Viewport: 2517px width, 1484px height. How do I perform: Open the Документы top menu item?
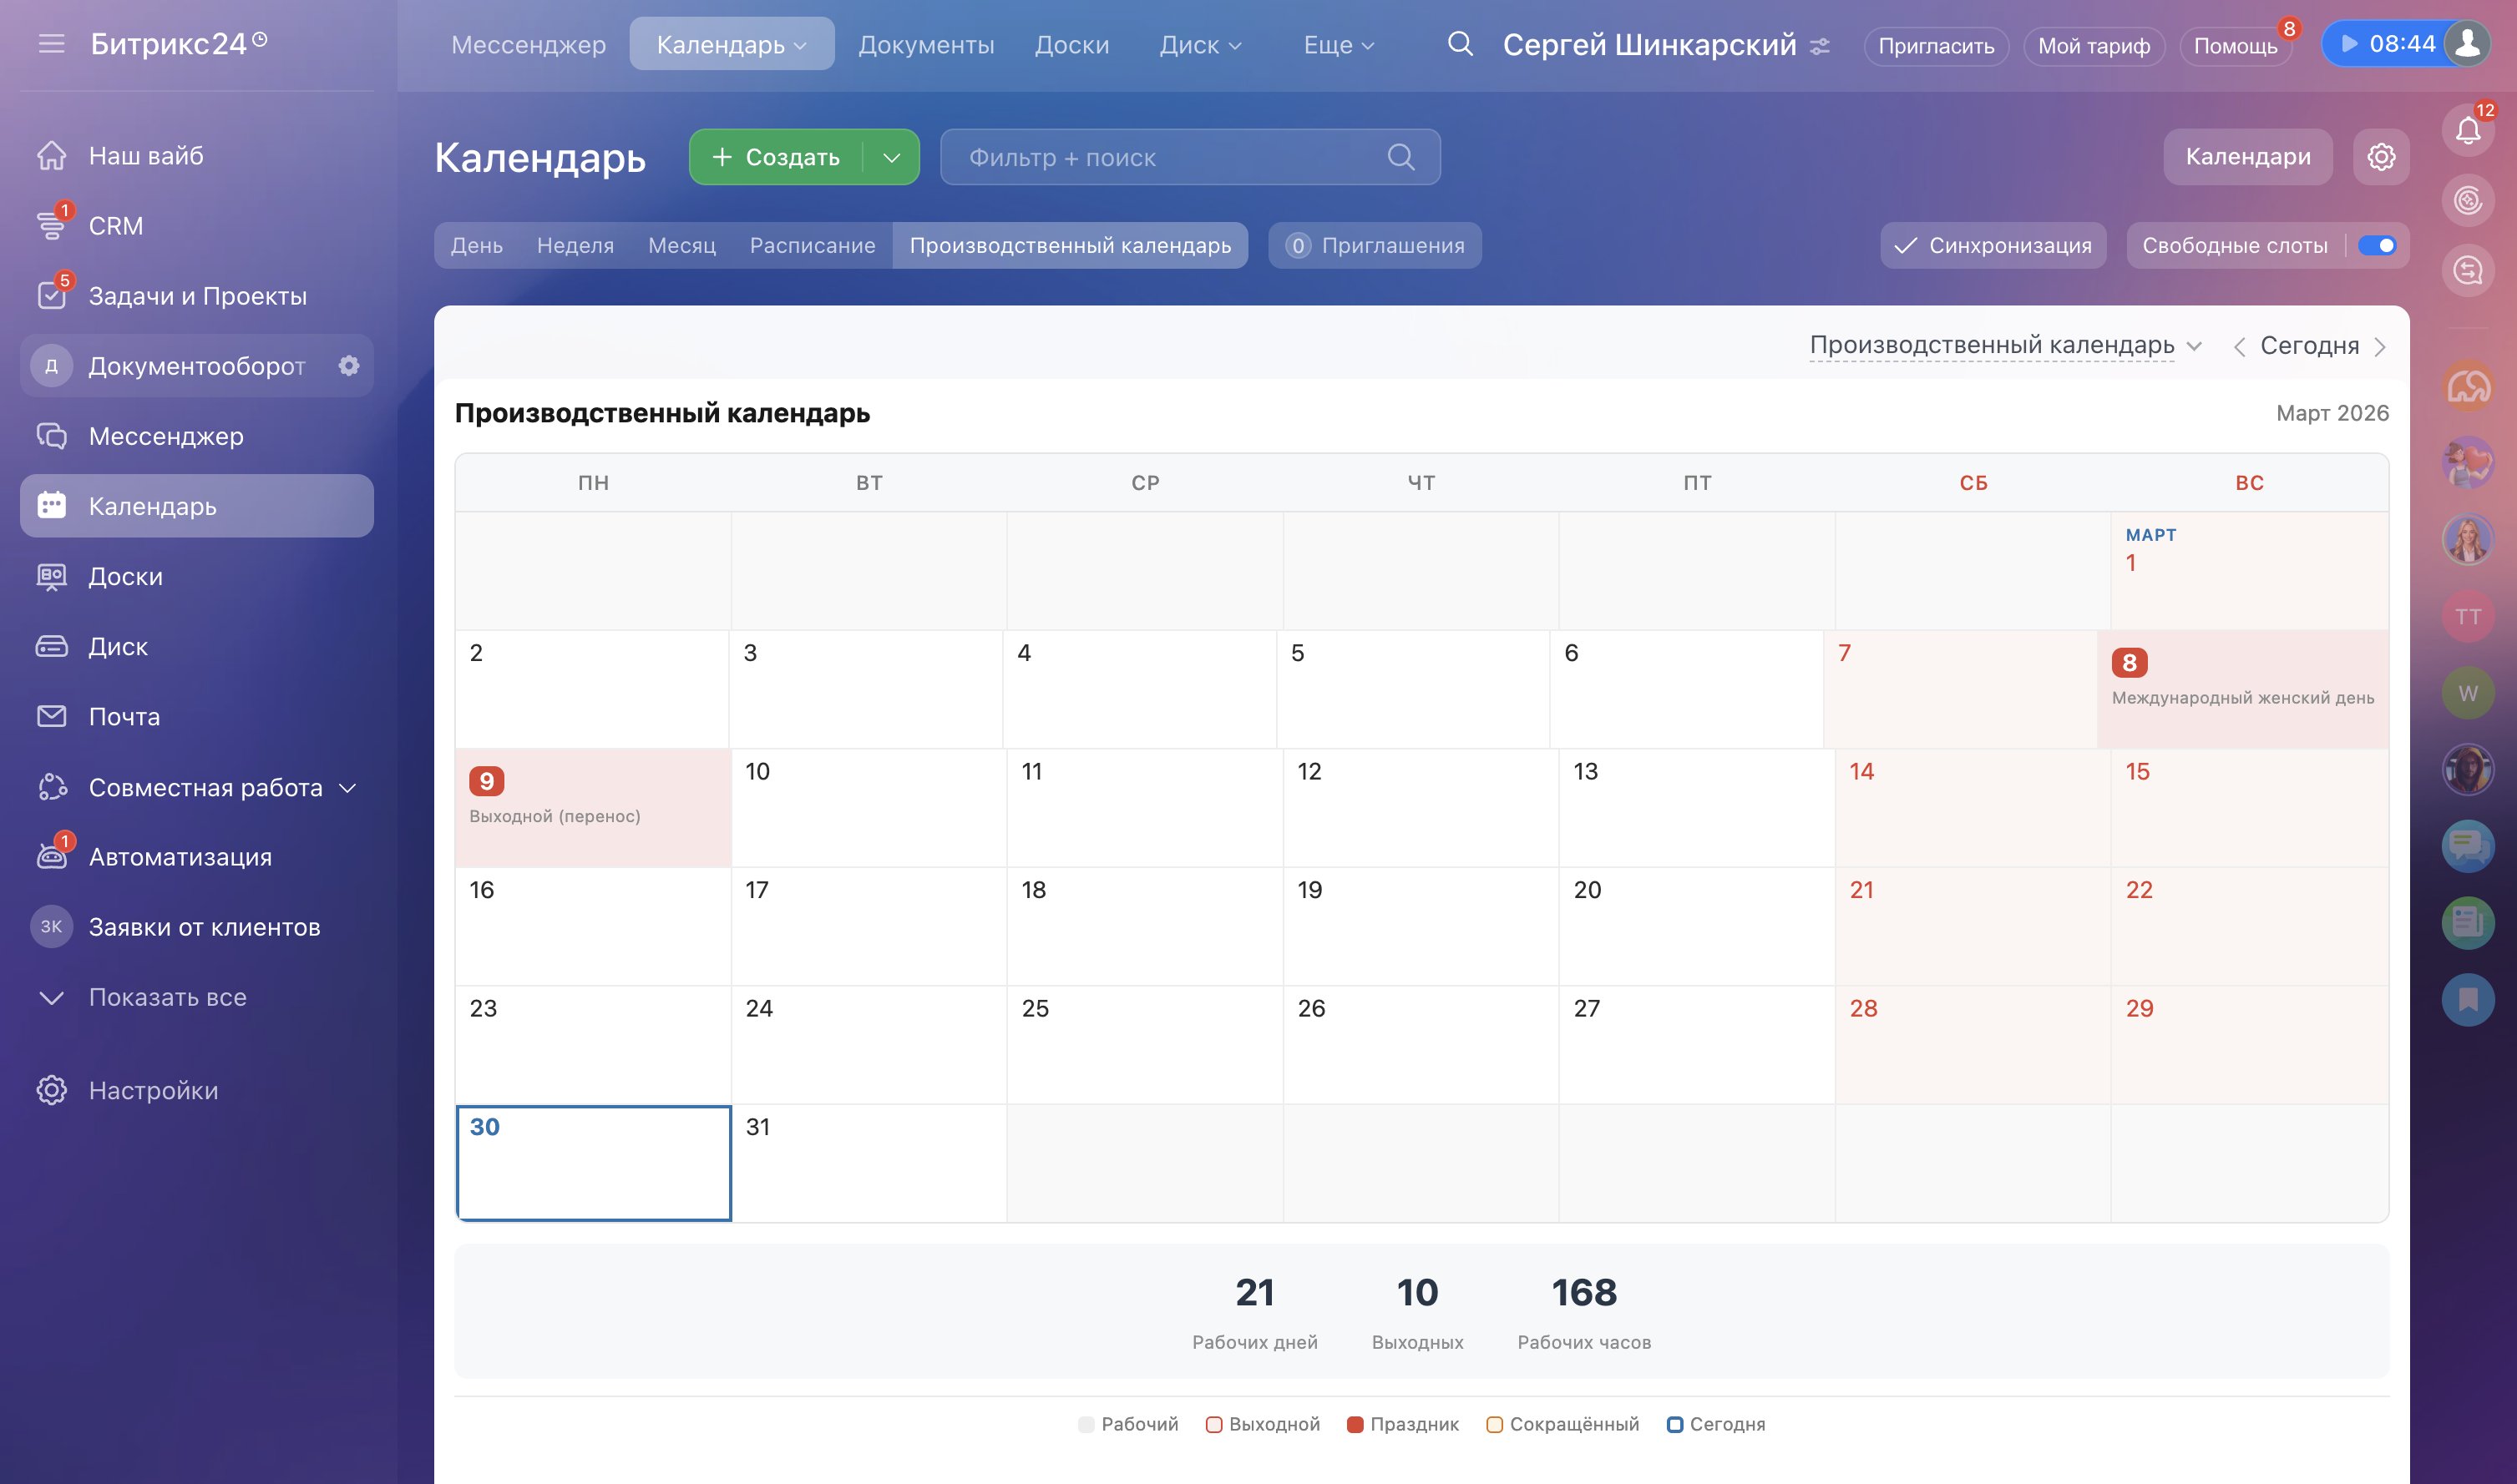pyautogui.click(x=925, y=45)
